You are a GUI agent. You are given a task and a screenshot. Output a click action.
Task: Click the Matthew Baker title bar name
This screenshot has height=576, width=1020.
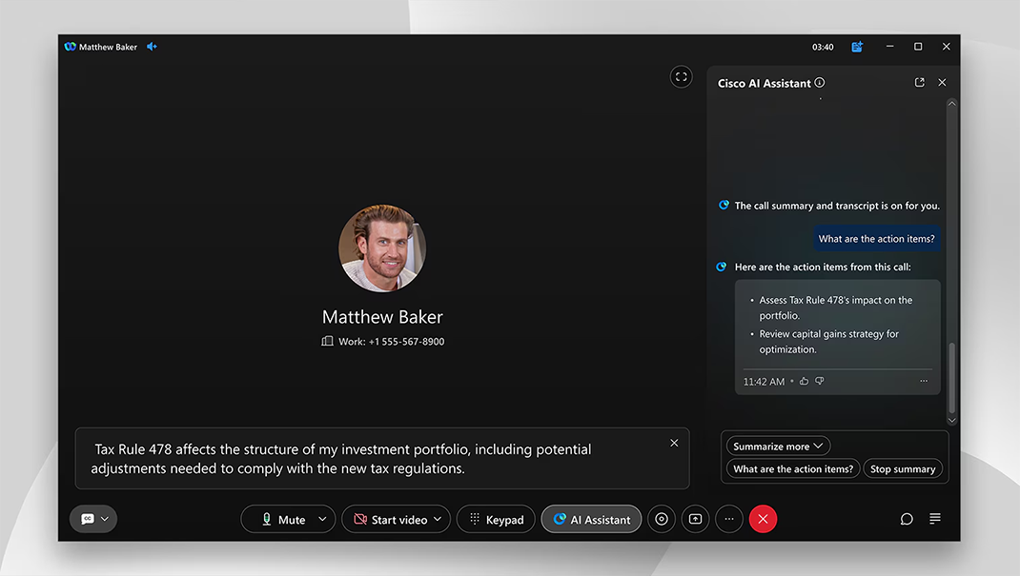click(108, 47)
